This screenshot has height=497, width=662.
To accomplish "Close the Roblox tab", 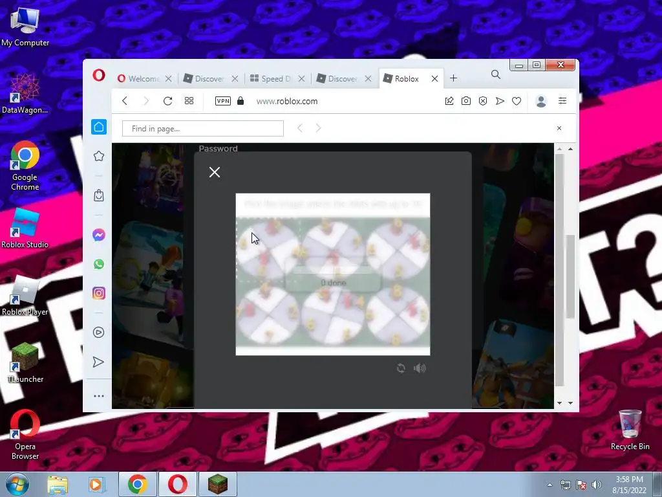I will pyautogui.click(x=434, y=78).
